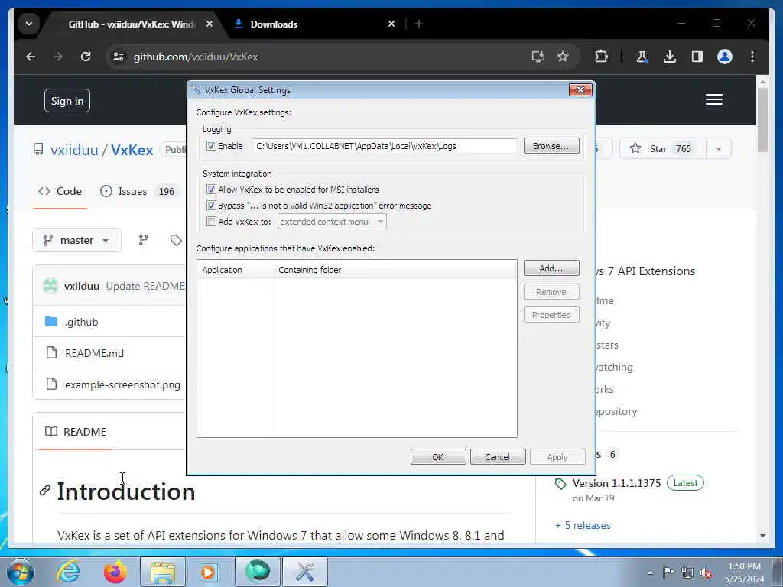Select the Code repository tab
The image size is (783, 587).
60,191
